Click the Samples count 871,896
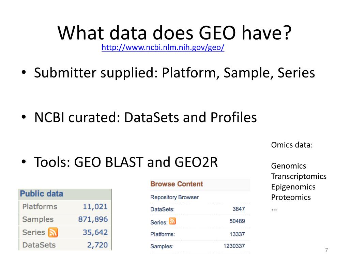This screenshot has height=262, width=349. pos(93,219)
